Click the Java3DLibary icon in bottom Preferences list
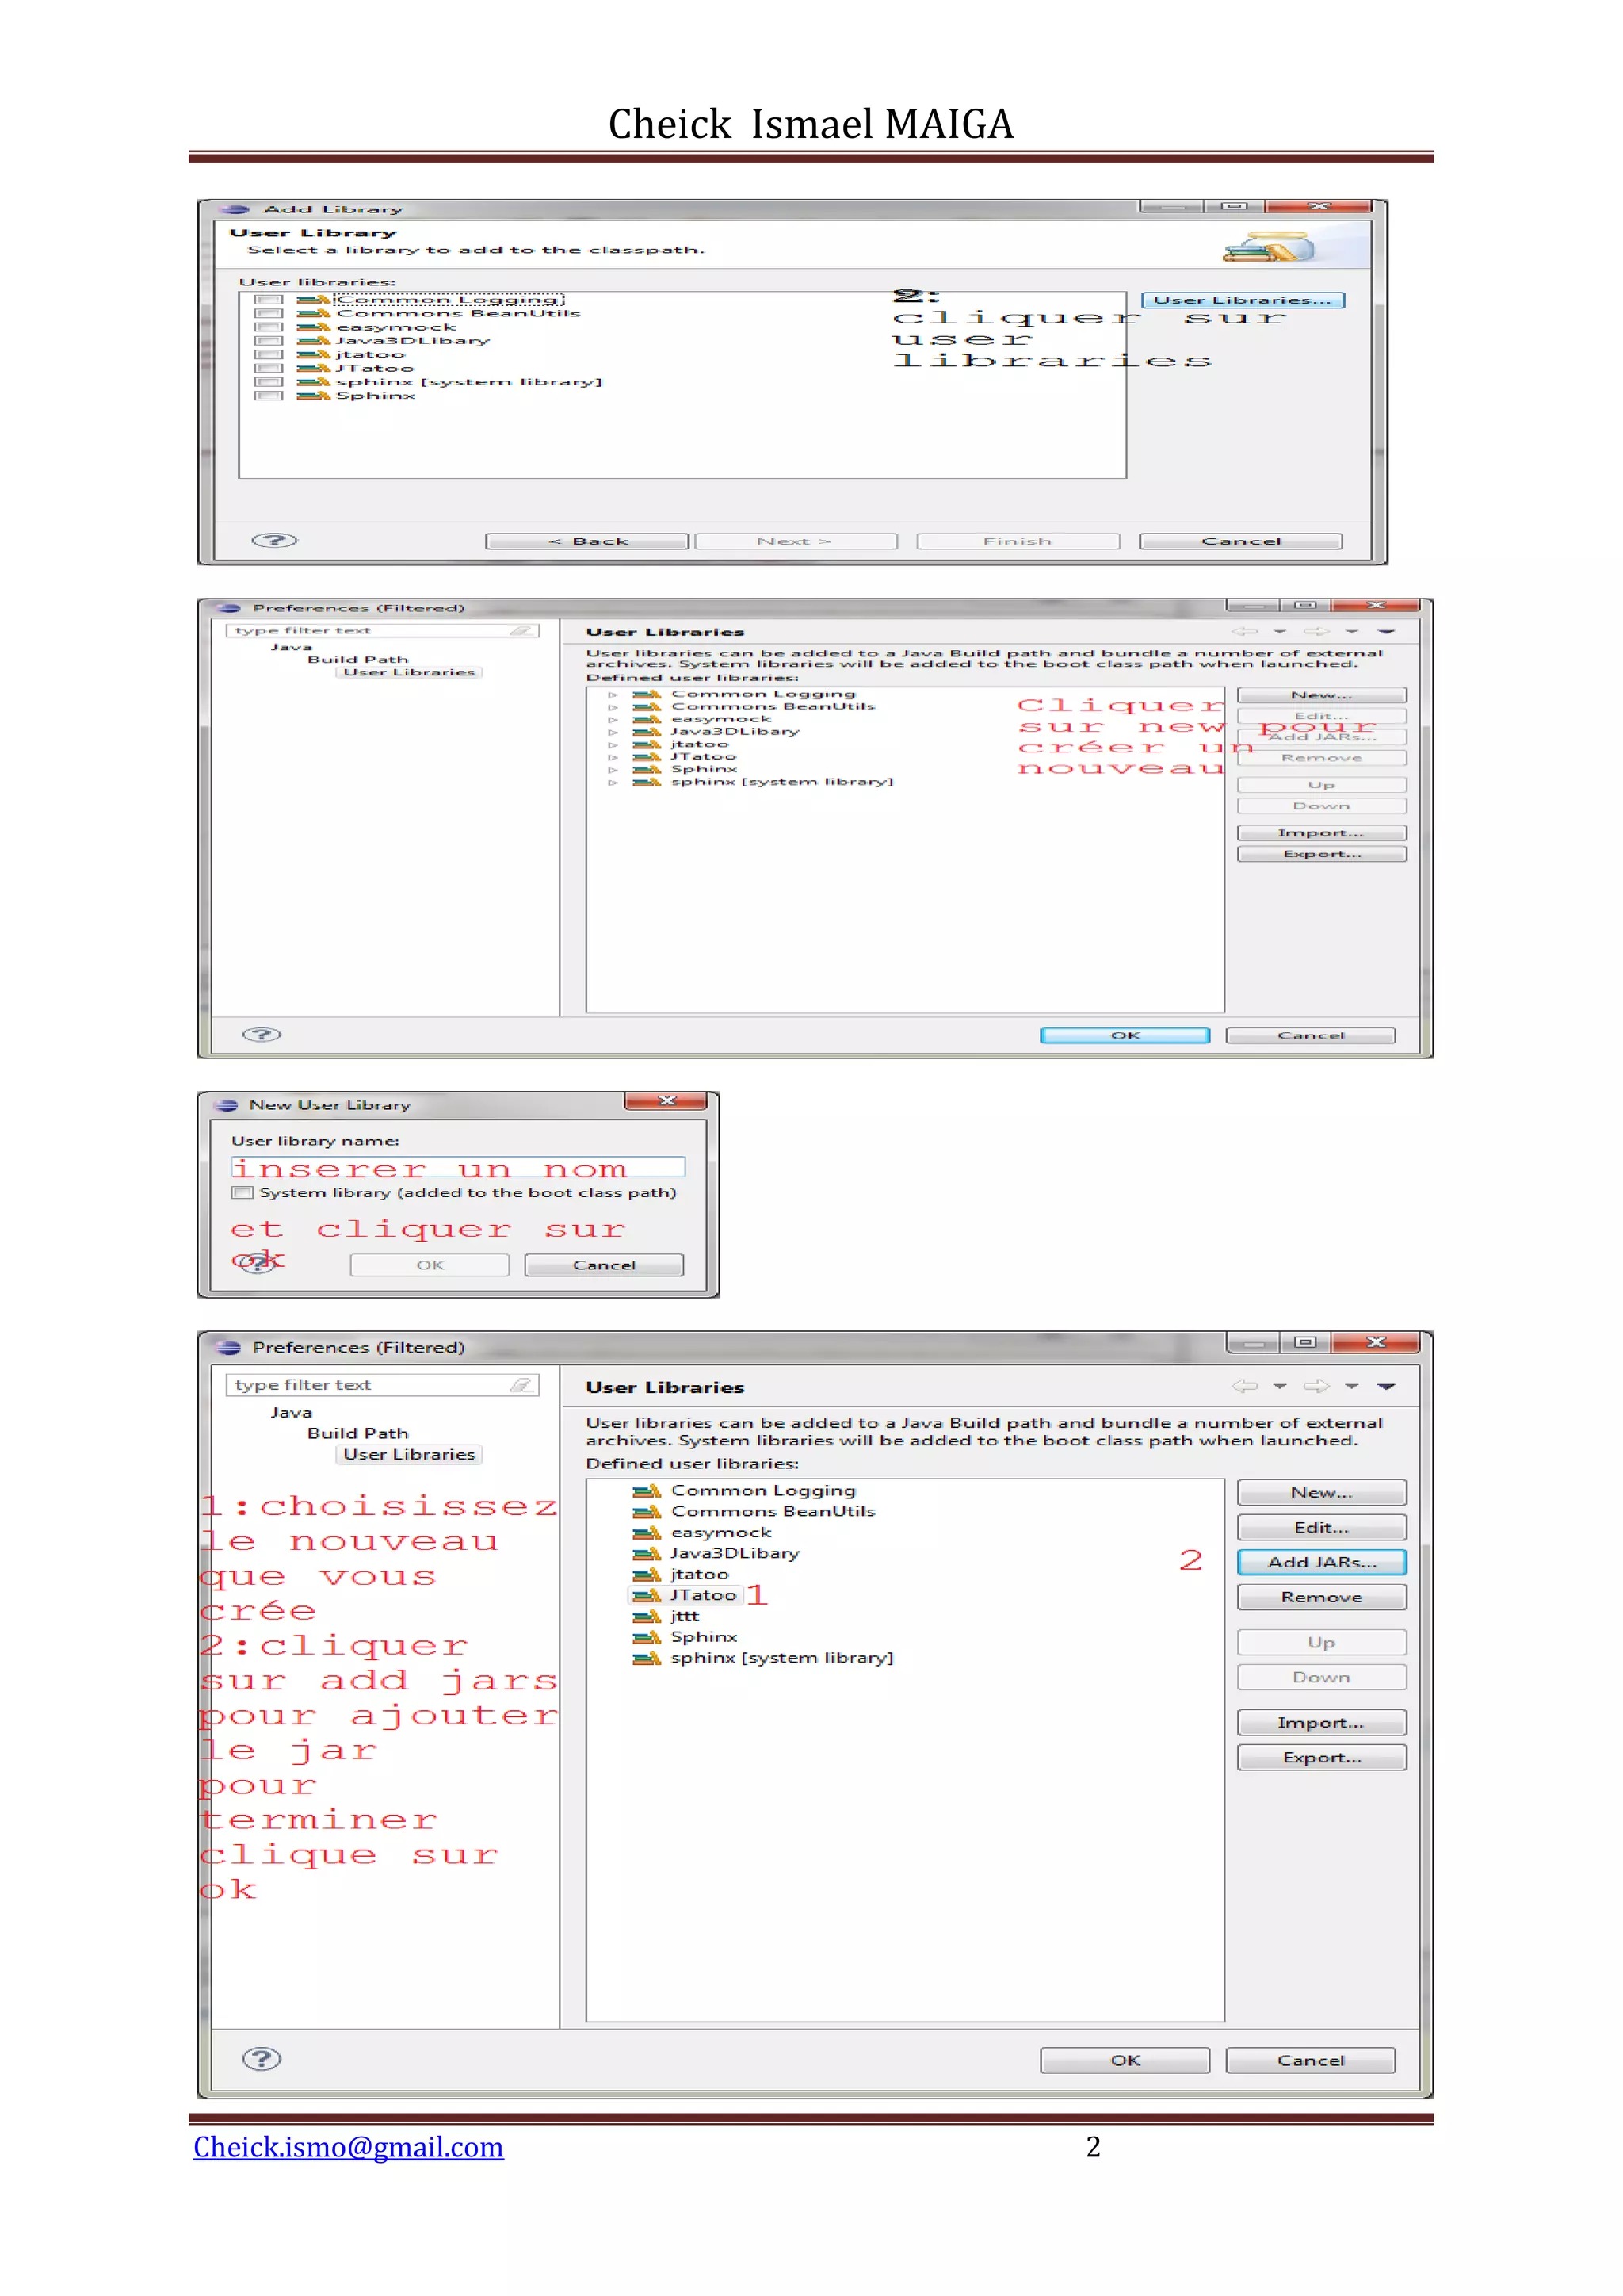The height and width of the screenshot is (2296, 1623). coord(647,1553)
